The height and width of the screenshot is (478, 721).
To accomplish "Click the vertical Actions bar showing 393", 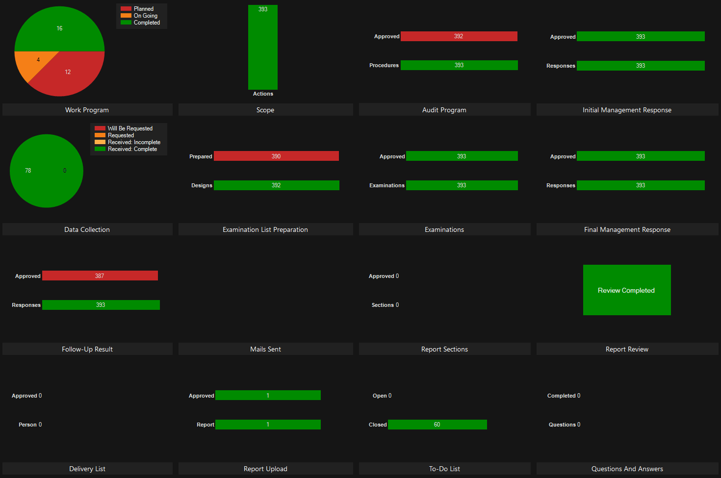I will (x=263, y=48).
